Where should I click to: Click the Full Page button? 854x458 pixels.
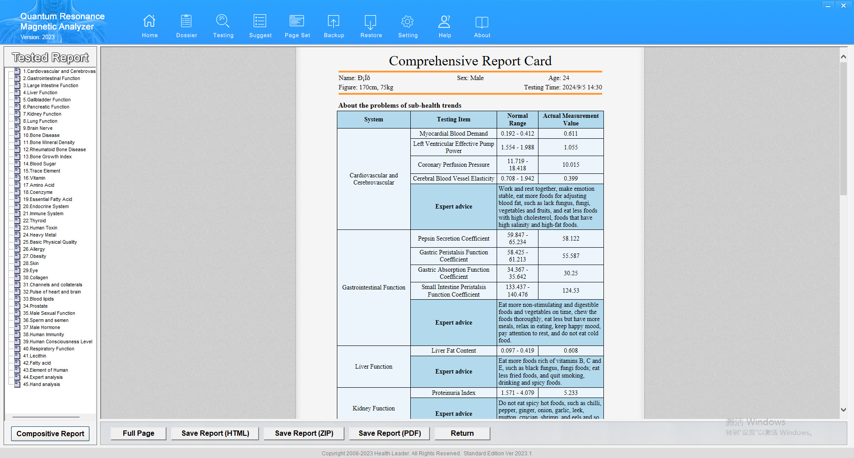pyautogui.click(x=138, y=433)
